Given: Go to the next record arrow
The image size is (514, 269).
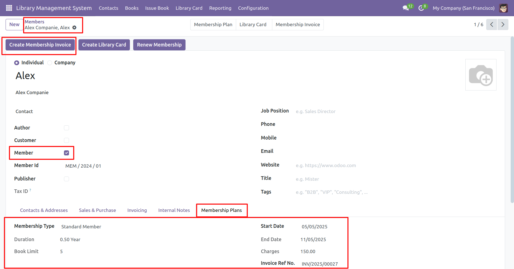Looking at the screenshot, I should [x=503, y=25].
